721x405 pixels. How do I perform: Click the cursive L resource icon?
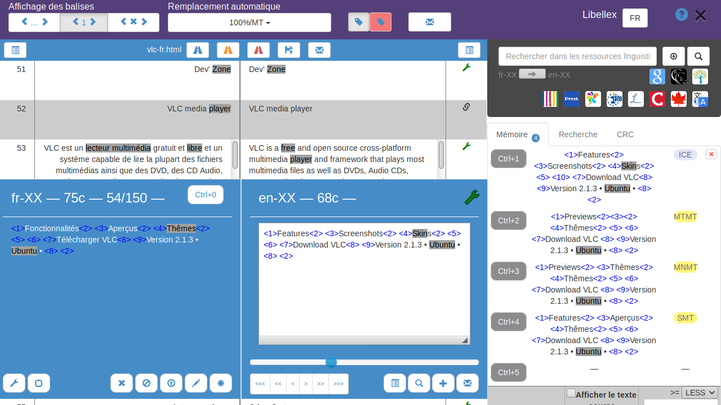tap(636, 99)
